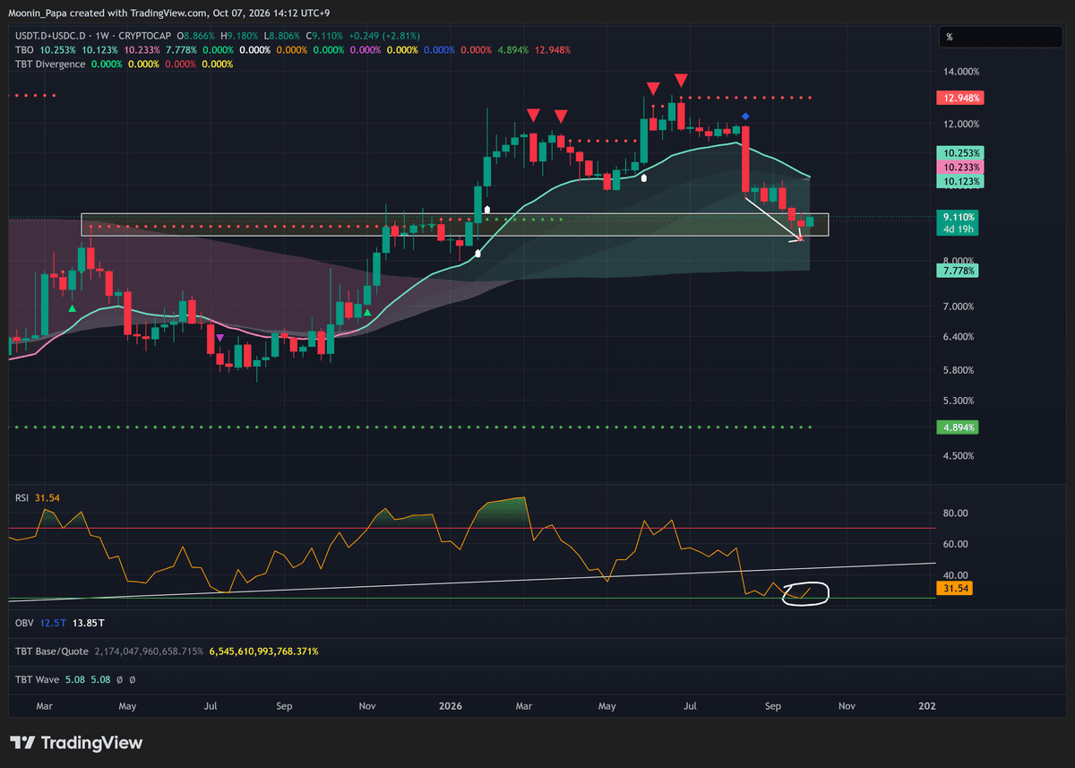
Task: Click the pink 10.233% price scale label
Action: [x=959, y=168]
